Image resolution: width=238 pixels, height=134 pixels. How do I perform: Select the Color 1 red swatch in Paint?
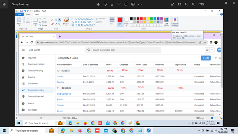pos(120,22)
